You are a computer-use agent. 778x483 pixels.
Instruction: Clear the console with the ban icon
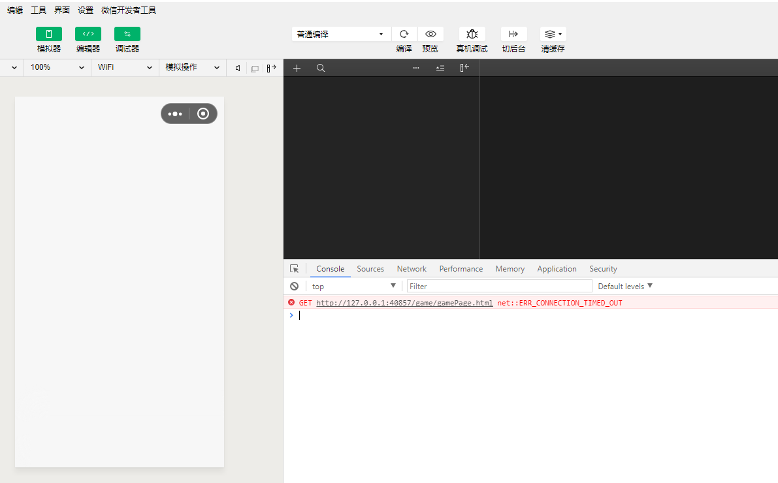(x=294, y=286)
